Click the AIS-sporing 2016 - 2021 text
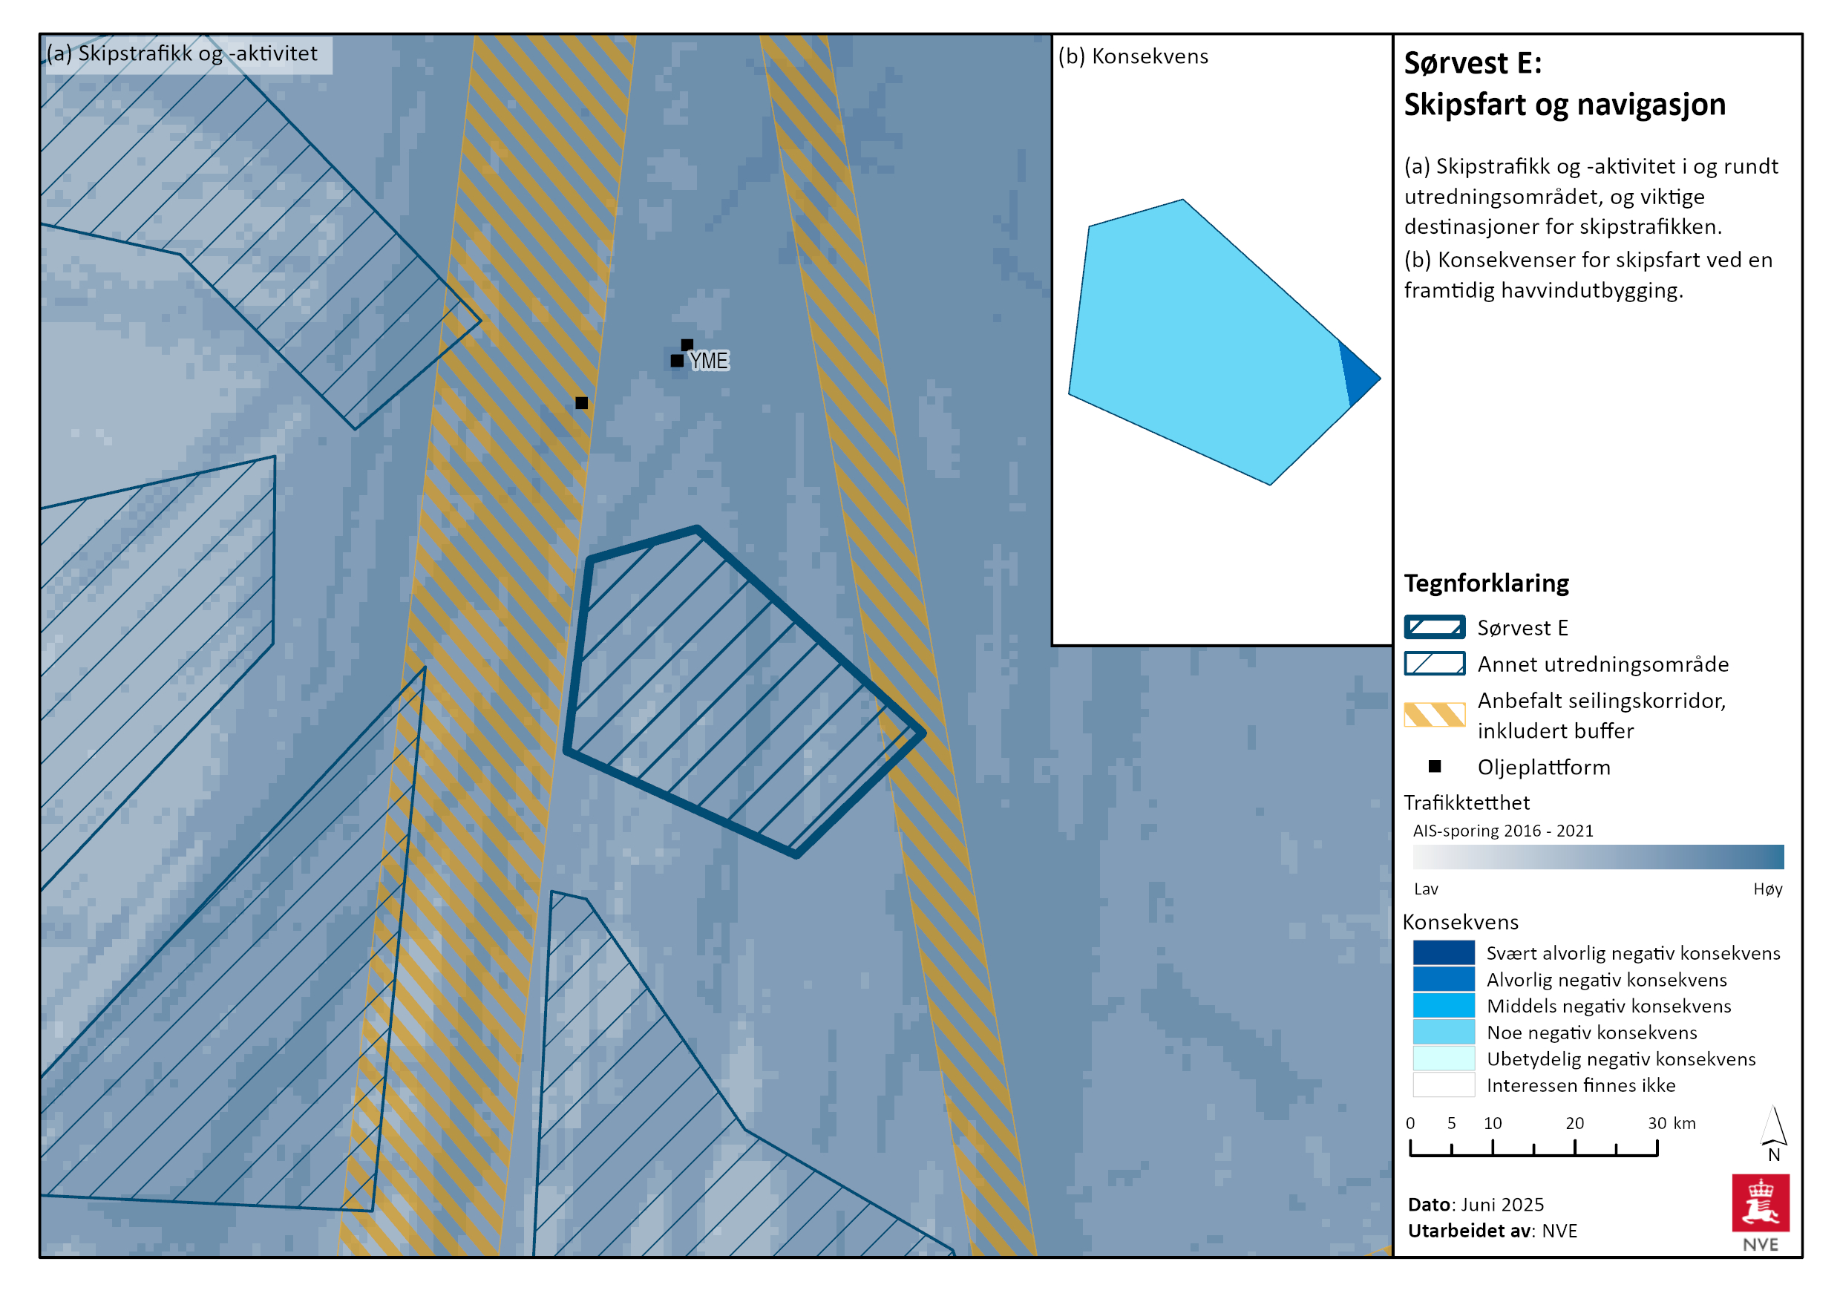 point(1502,830)
